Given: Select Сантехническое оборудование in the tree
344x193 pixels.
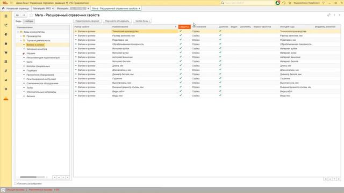Looking at the screenshot, I should 42,84.
